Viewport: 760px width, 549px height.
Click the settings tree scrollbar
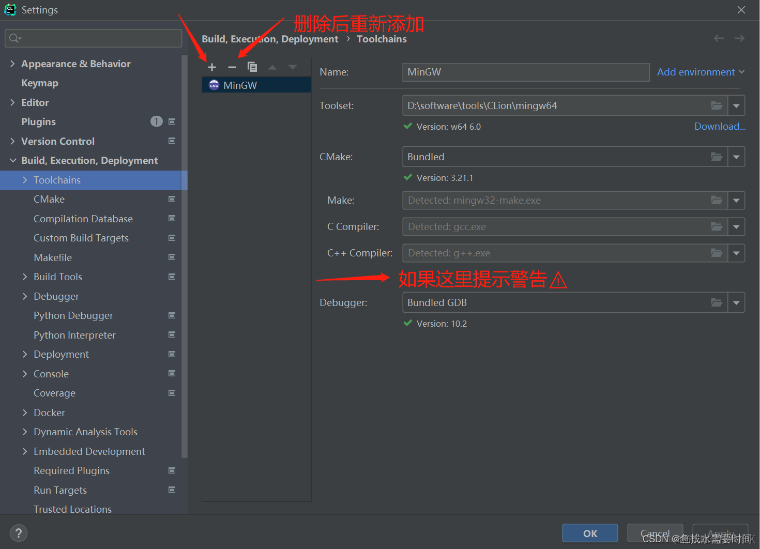pos(184,256)
